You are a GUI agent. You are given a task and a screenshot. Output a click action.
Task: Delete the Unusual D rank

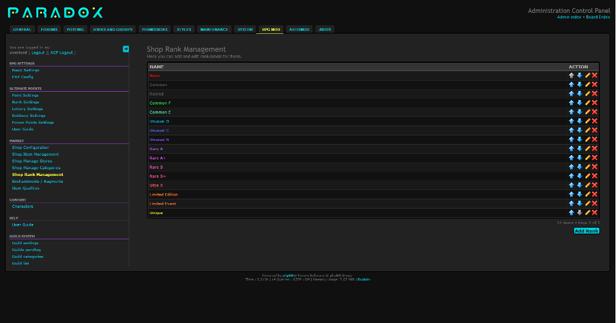[594, 121]
